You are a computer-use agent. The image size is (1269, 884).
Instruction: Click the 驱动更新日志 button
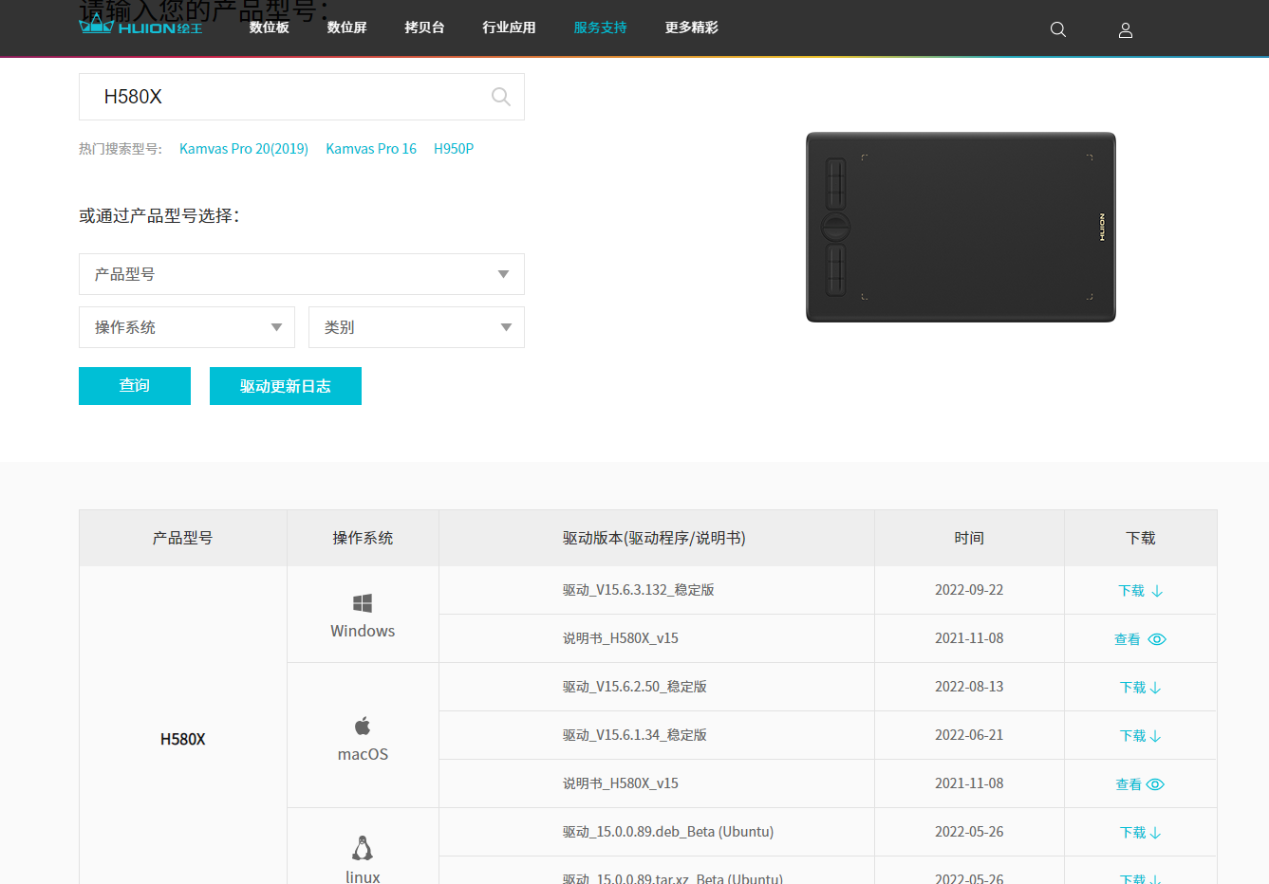(286, 386)
